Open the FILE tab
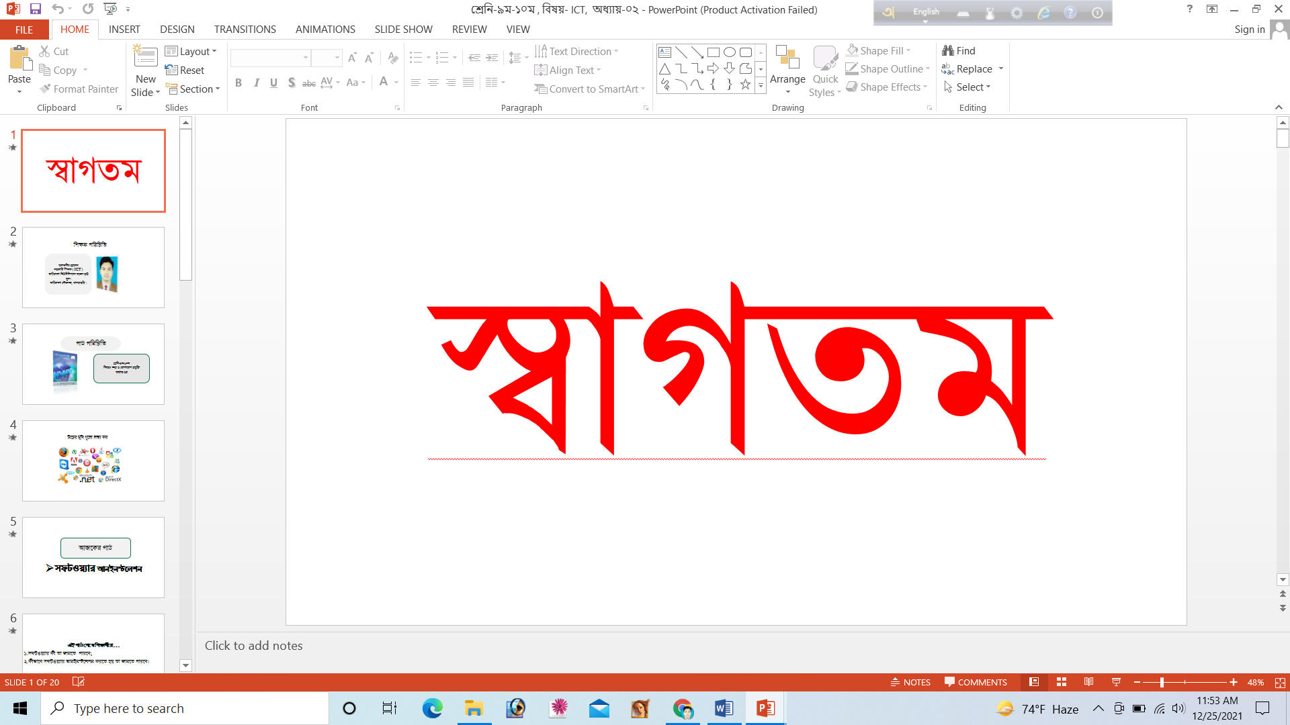 click(24, 30)
